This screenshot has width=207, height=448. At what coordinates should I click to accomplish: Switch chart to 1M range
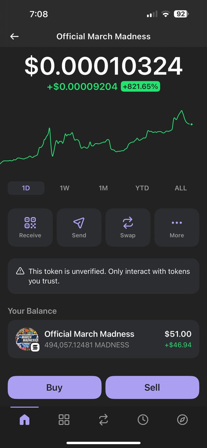pyautogui.click(x=103, y=188)
